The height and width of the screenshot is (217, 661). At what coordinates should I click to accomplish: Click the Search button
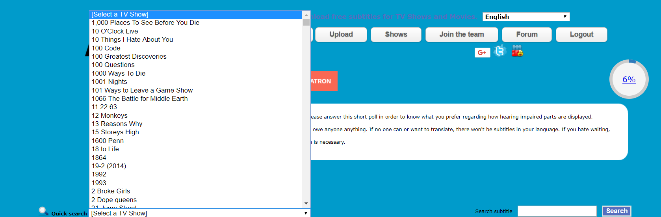(x=616, y=211)
